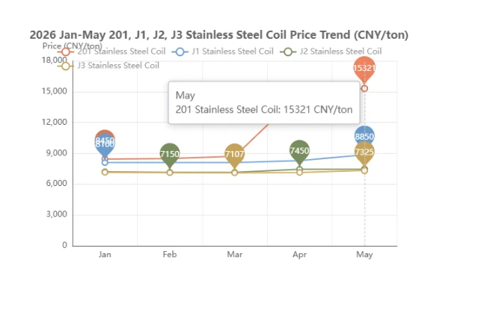The image size is (487, 325).
Task: Select the 201 series May data point
Action: 364,88
